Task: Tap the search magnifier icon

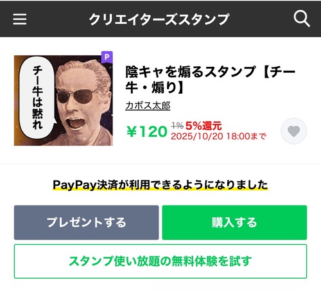Action: 302,19
